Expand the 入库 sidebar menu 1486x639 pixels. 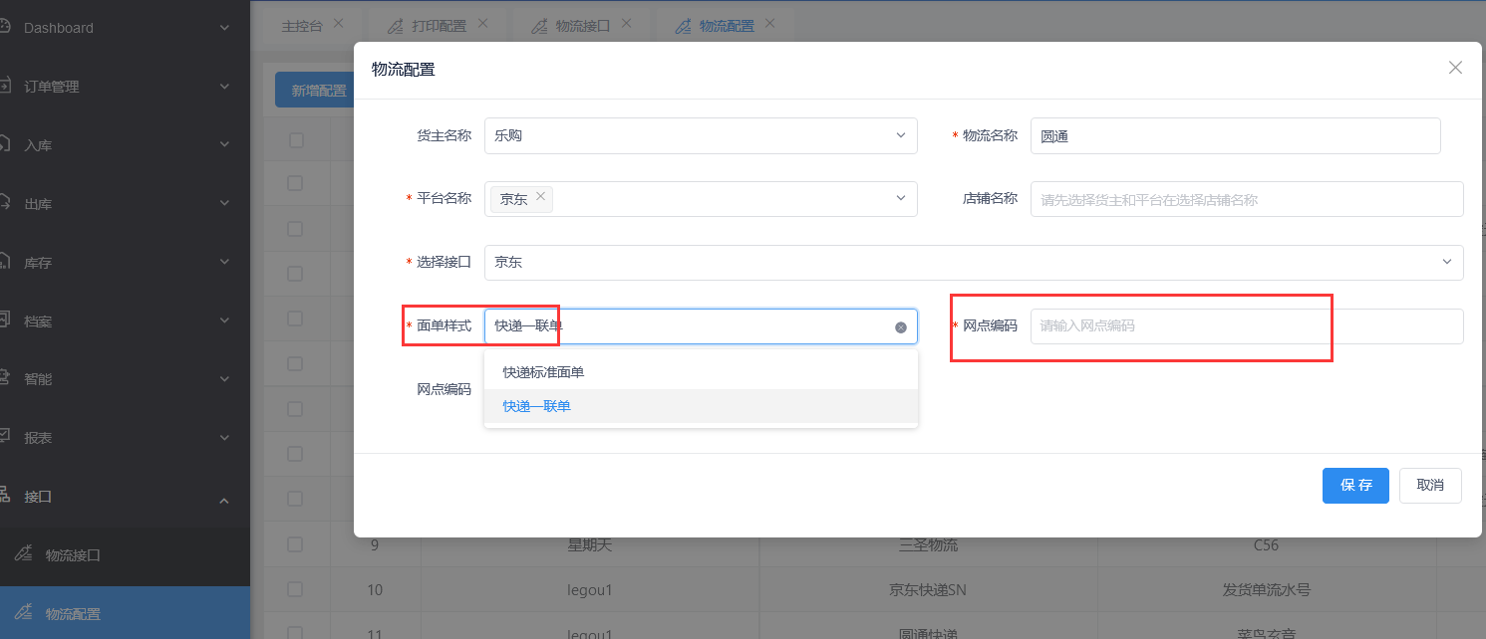click(125, 145)
